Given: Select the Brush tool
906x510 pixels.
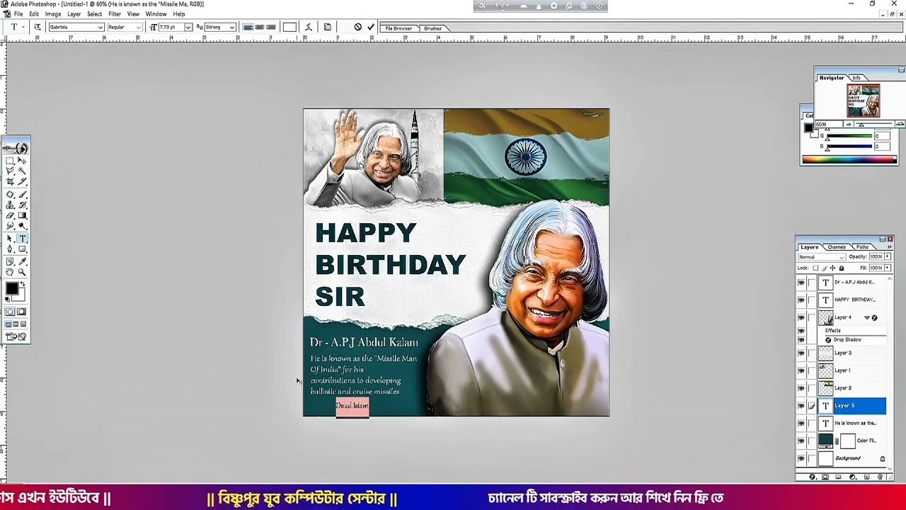Looking at the screenshot, I should 22,194.
